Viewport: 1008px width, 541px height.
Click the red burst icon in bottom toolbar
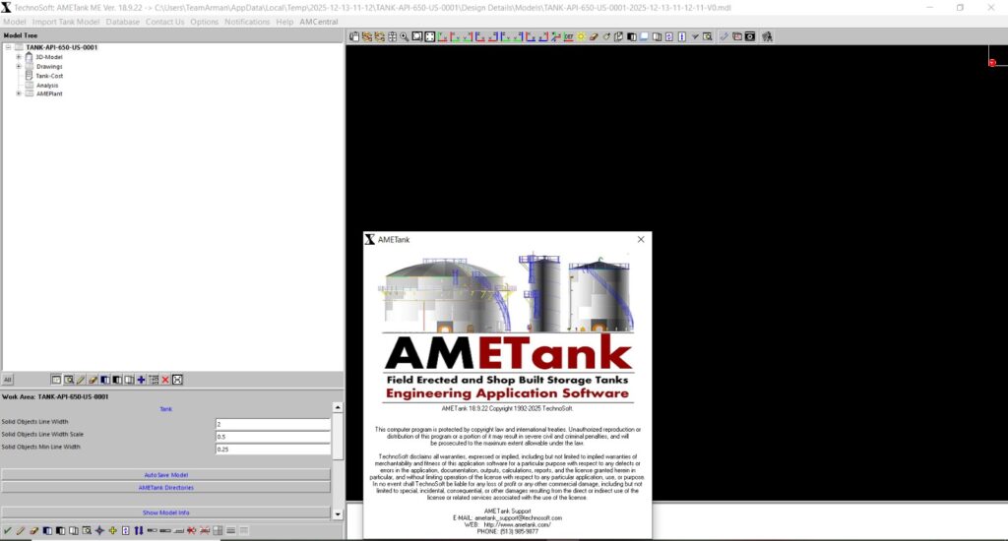[x=191, y=531]
